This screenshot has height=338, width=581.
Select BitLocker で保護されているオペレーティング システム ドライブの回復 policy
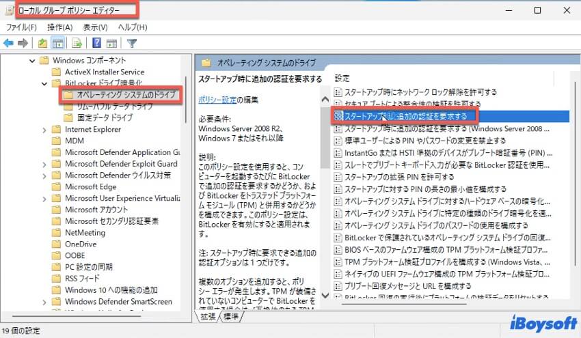[448, 238]
